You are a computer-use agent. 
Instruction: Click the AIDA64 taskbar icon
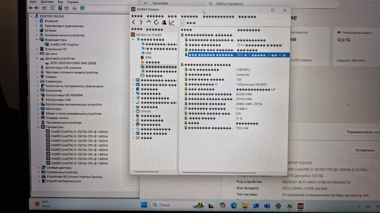300,206
